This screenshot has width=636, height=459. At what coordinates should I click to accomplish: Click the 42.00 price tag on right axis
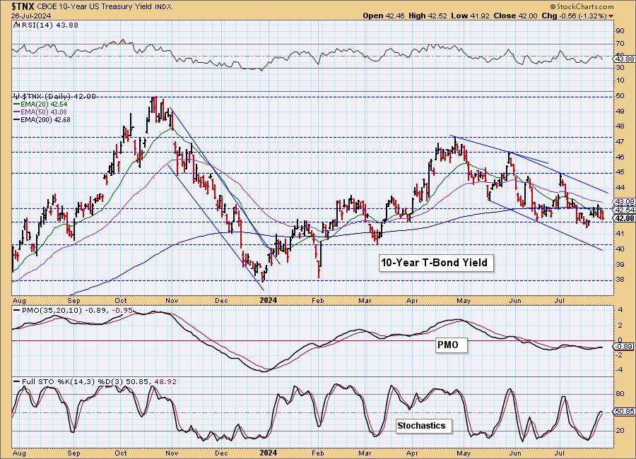tap(624, 218)
